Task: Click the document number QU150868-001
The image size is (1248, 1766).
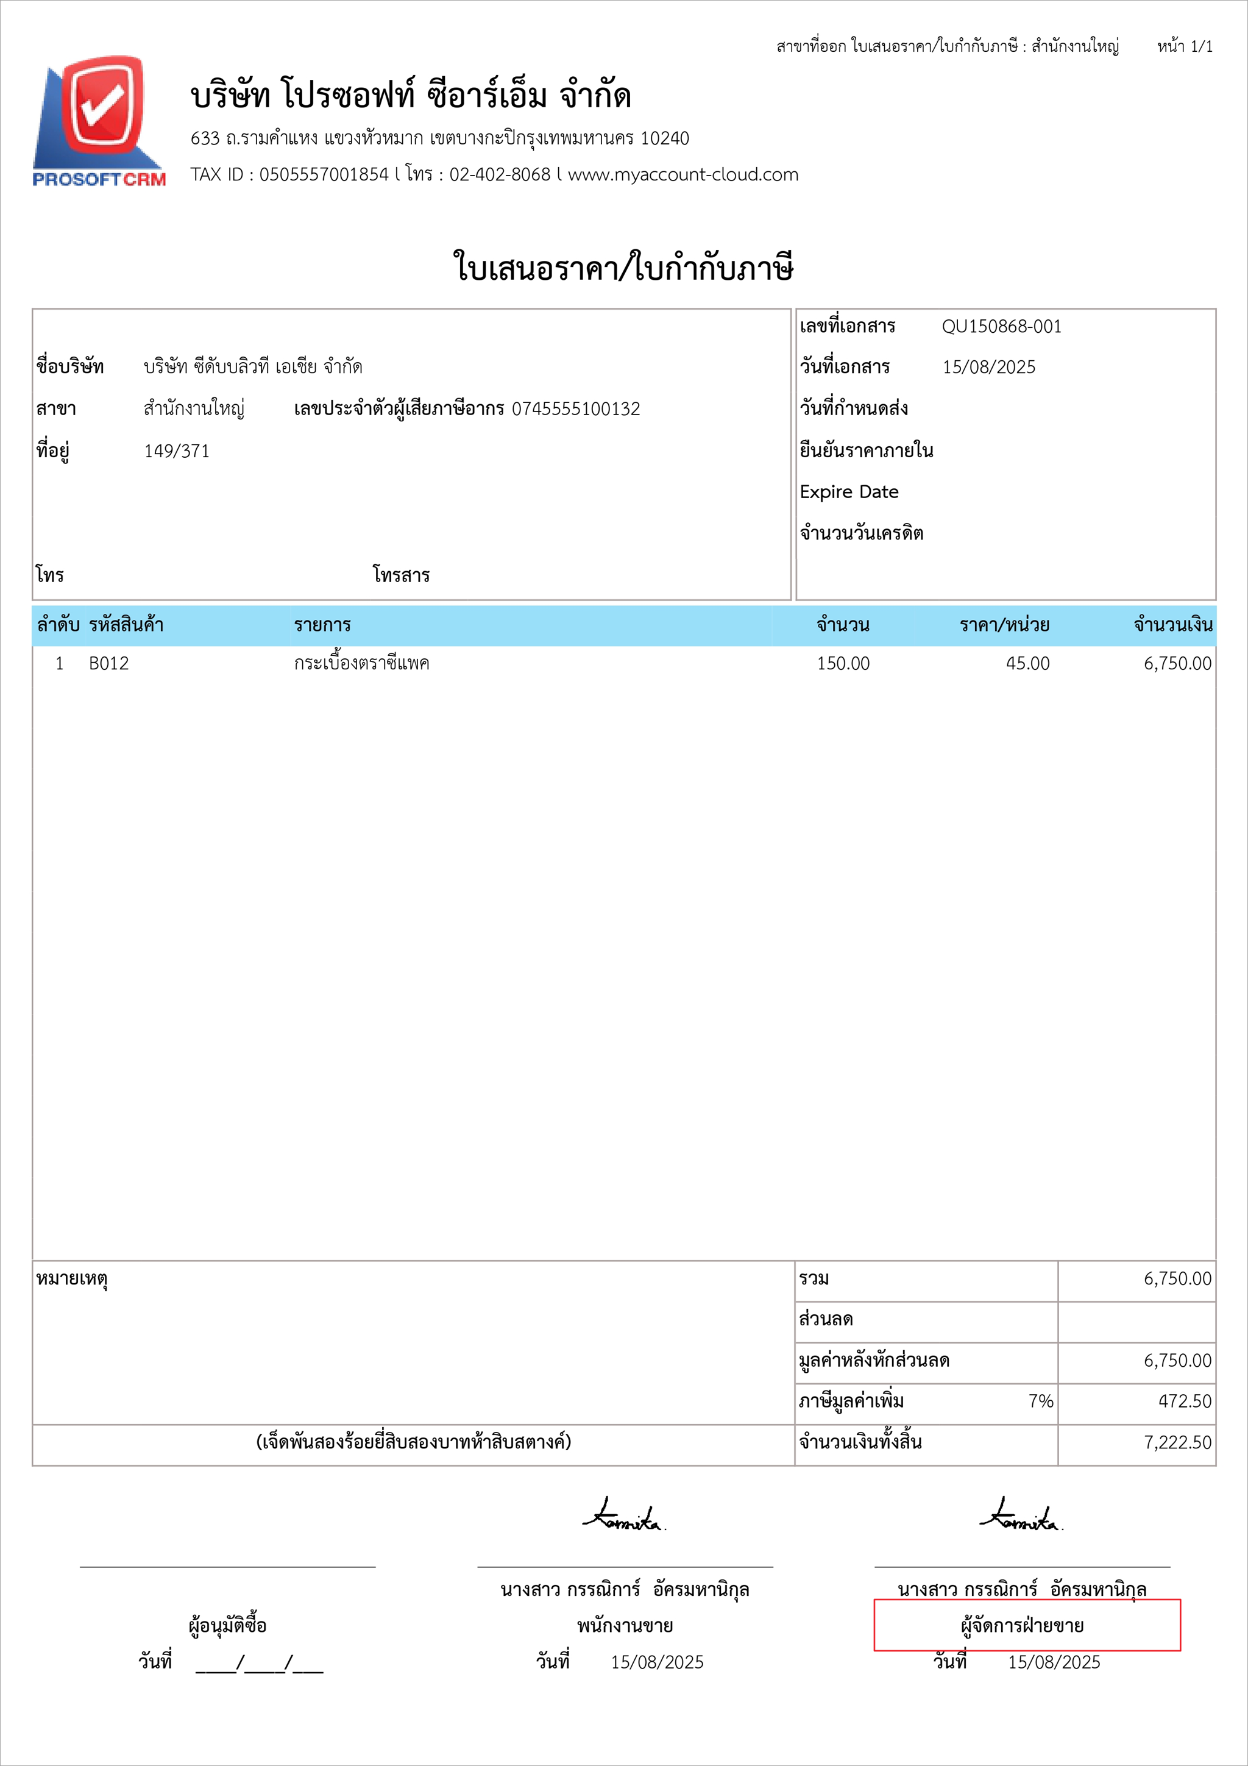Action: point(1001,326)
